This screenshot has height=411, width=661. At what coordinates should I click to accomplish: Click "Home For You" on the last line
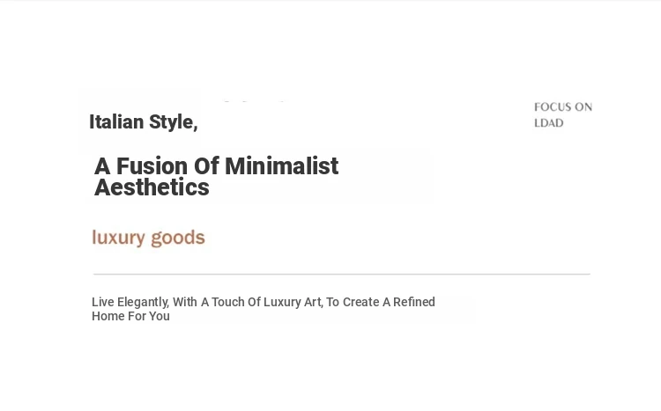[130, 316]
